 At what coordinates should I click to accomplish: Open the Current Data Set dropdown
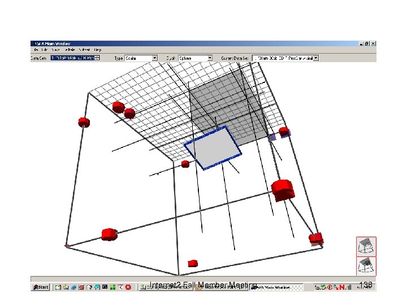[285, 58]
